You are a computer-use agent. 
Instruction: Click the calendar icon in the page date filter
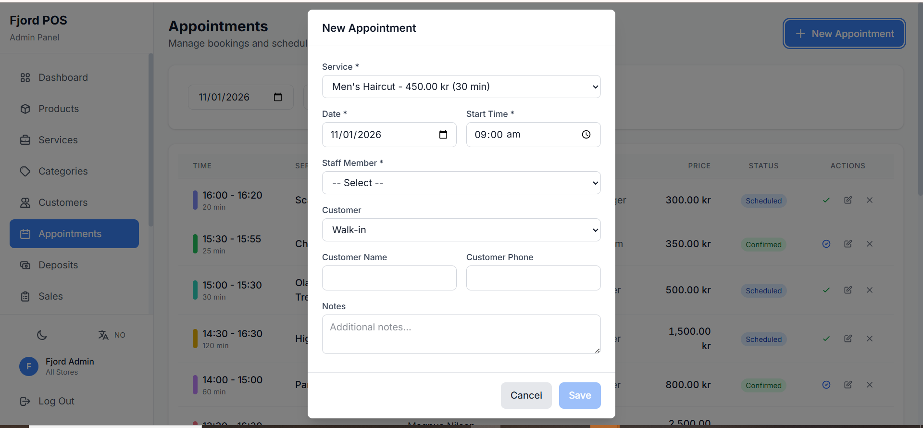[x=277, y=97]
